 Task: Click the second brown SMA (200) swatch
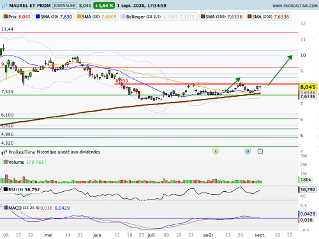point(249,17)
